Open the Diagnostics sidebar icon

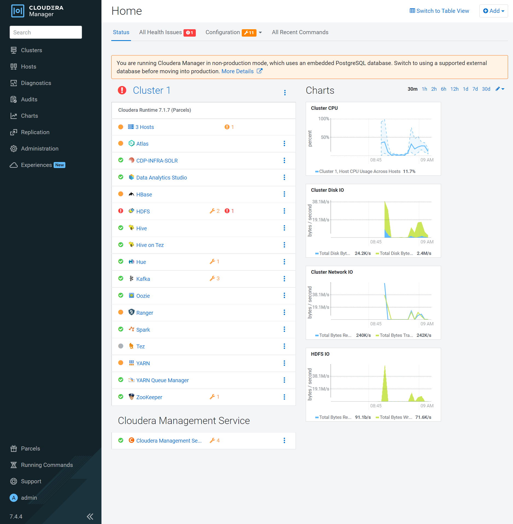[x=14, y=83]
